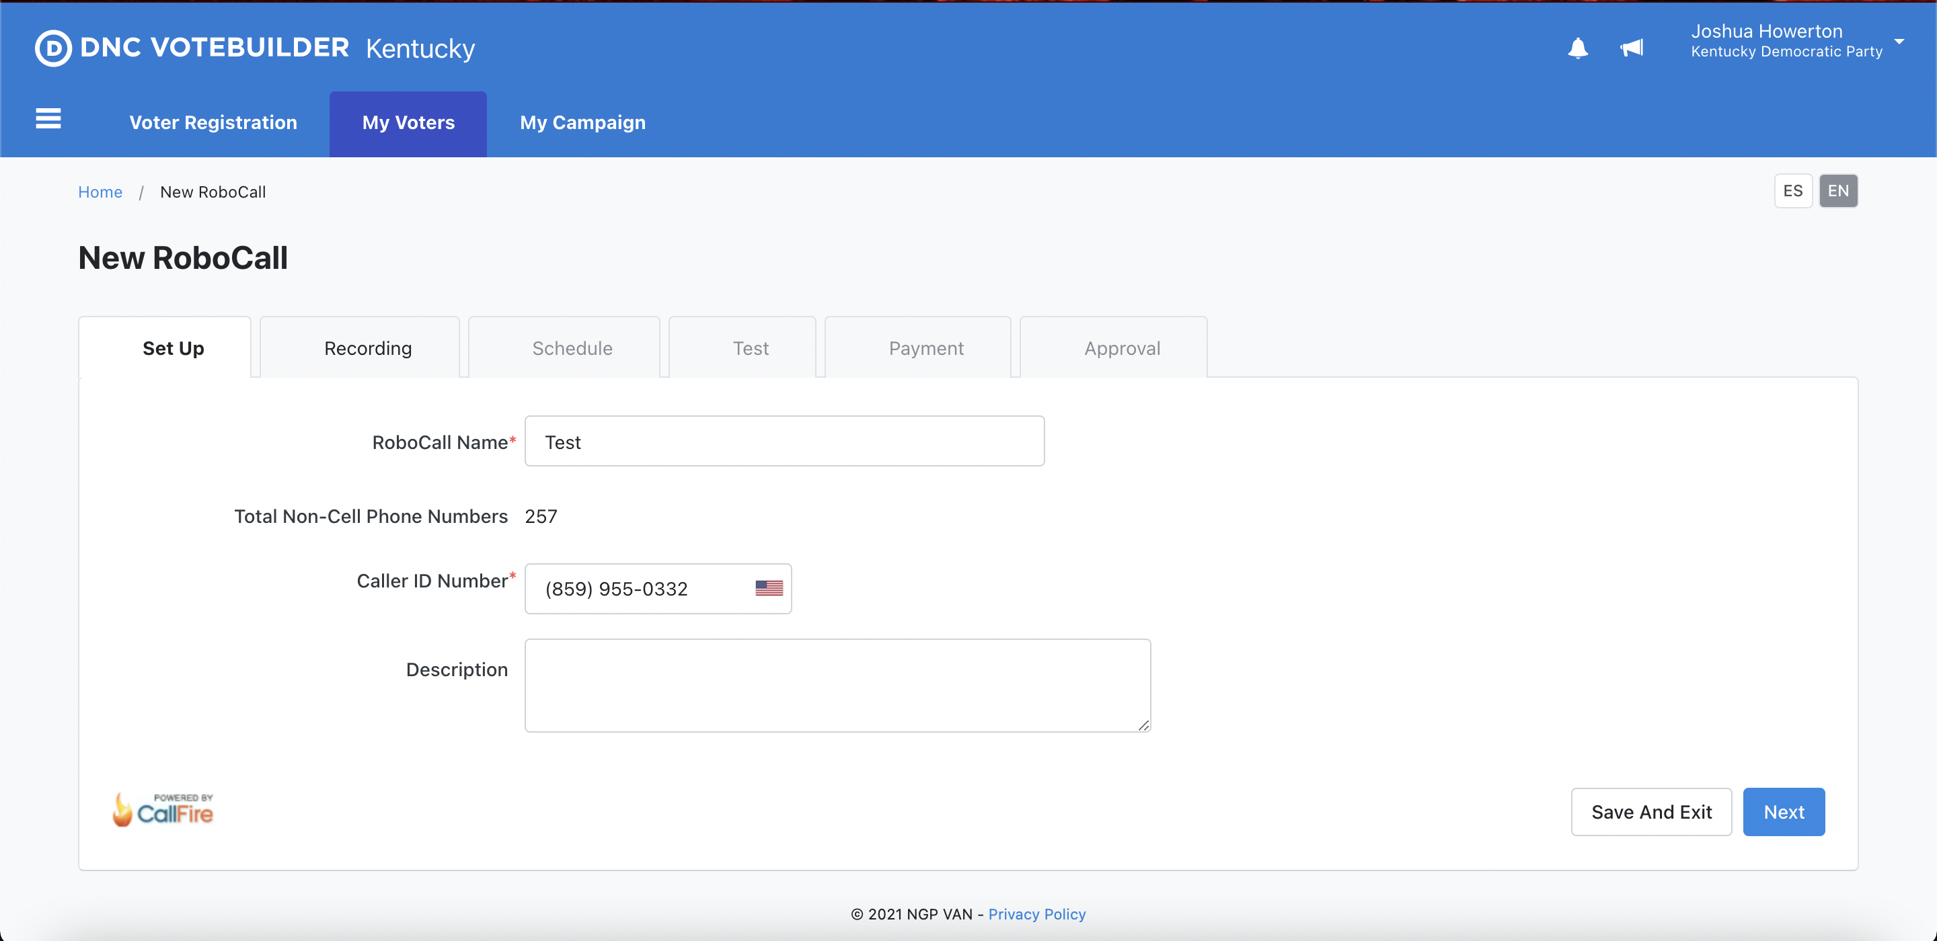Click the CallFire logo

(163, 810)
